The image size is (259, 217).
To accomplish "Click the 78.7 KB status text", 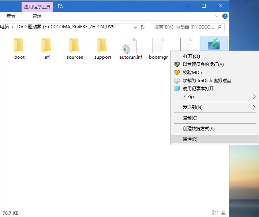I will pos(11,213).
